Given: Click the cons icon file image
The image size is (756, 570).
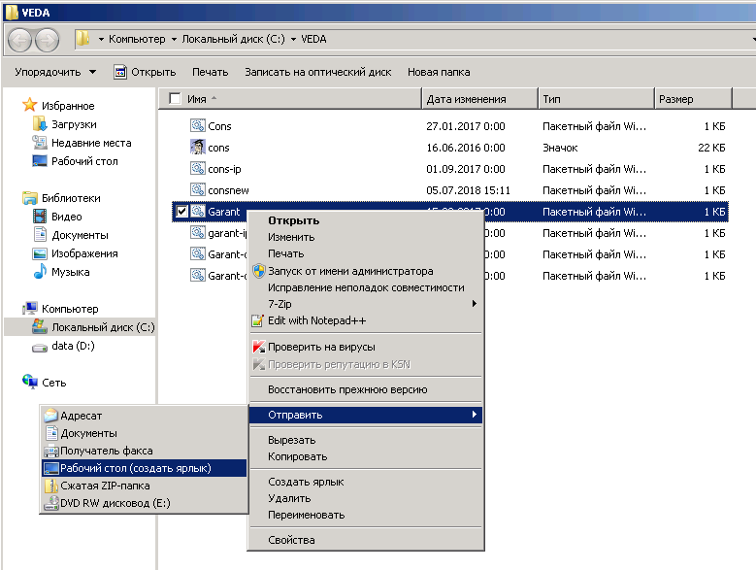Looking at the screenshot, I should [197, 148].
